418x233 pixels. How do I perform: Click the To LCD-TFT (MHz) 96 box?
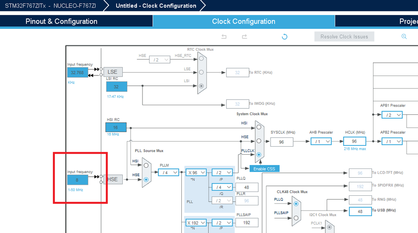pos(360,173)
